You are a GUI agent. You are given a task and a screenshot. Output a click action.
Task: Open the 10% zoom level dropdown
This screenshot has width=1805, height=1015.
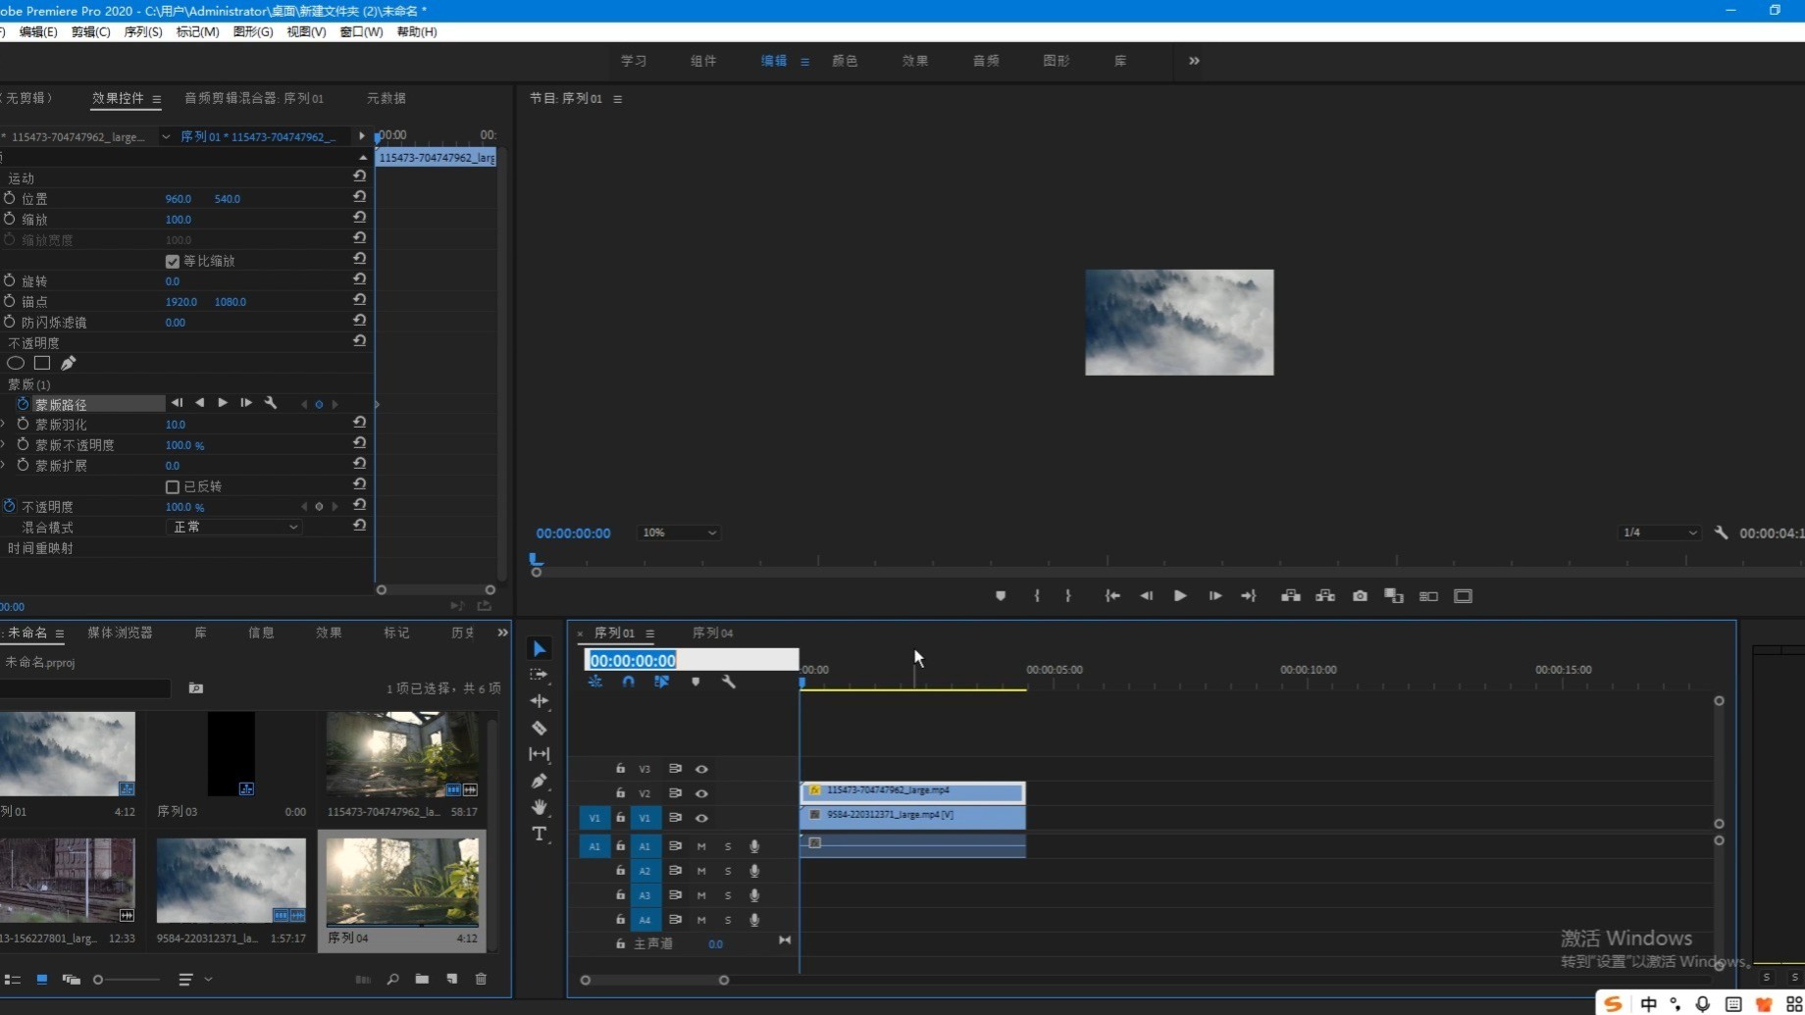(679, 533)
